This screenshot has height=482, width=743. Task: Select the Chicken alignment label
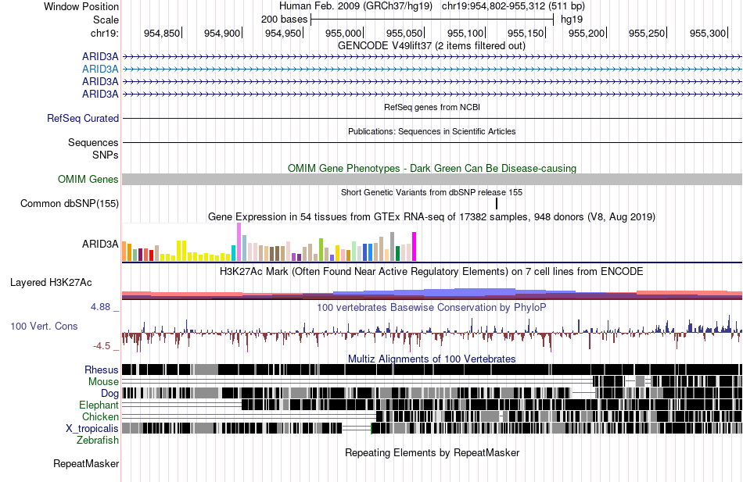pos(100,416)
